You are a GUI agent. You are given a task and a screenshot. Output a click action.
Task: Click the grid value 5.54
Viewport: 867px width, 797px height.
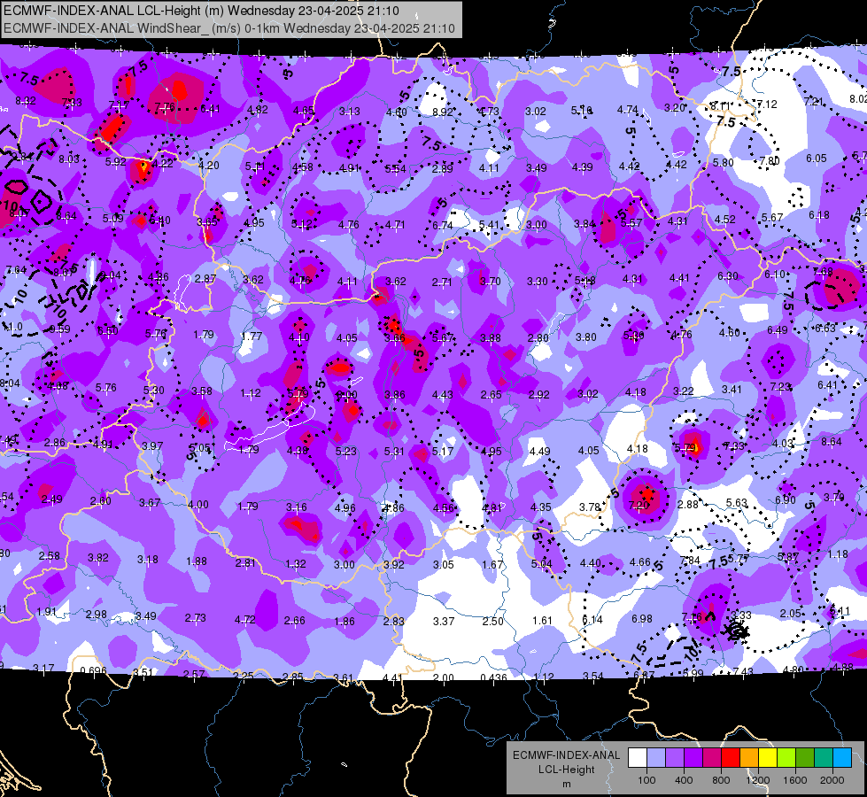pos(395,168)
